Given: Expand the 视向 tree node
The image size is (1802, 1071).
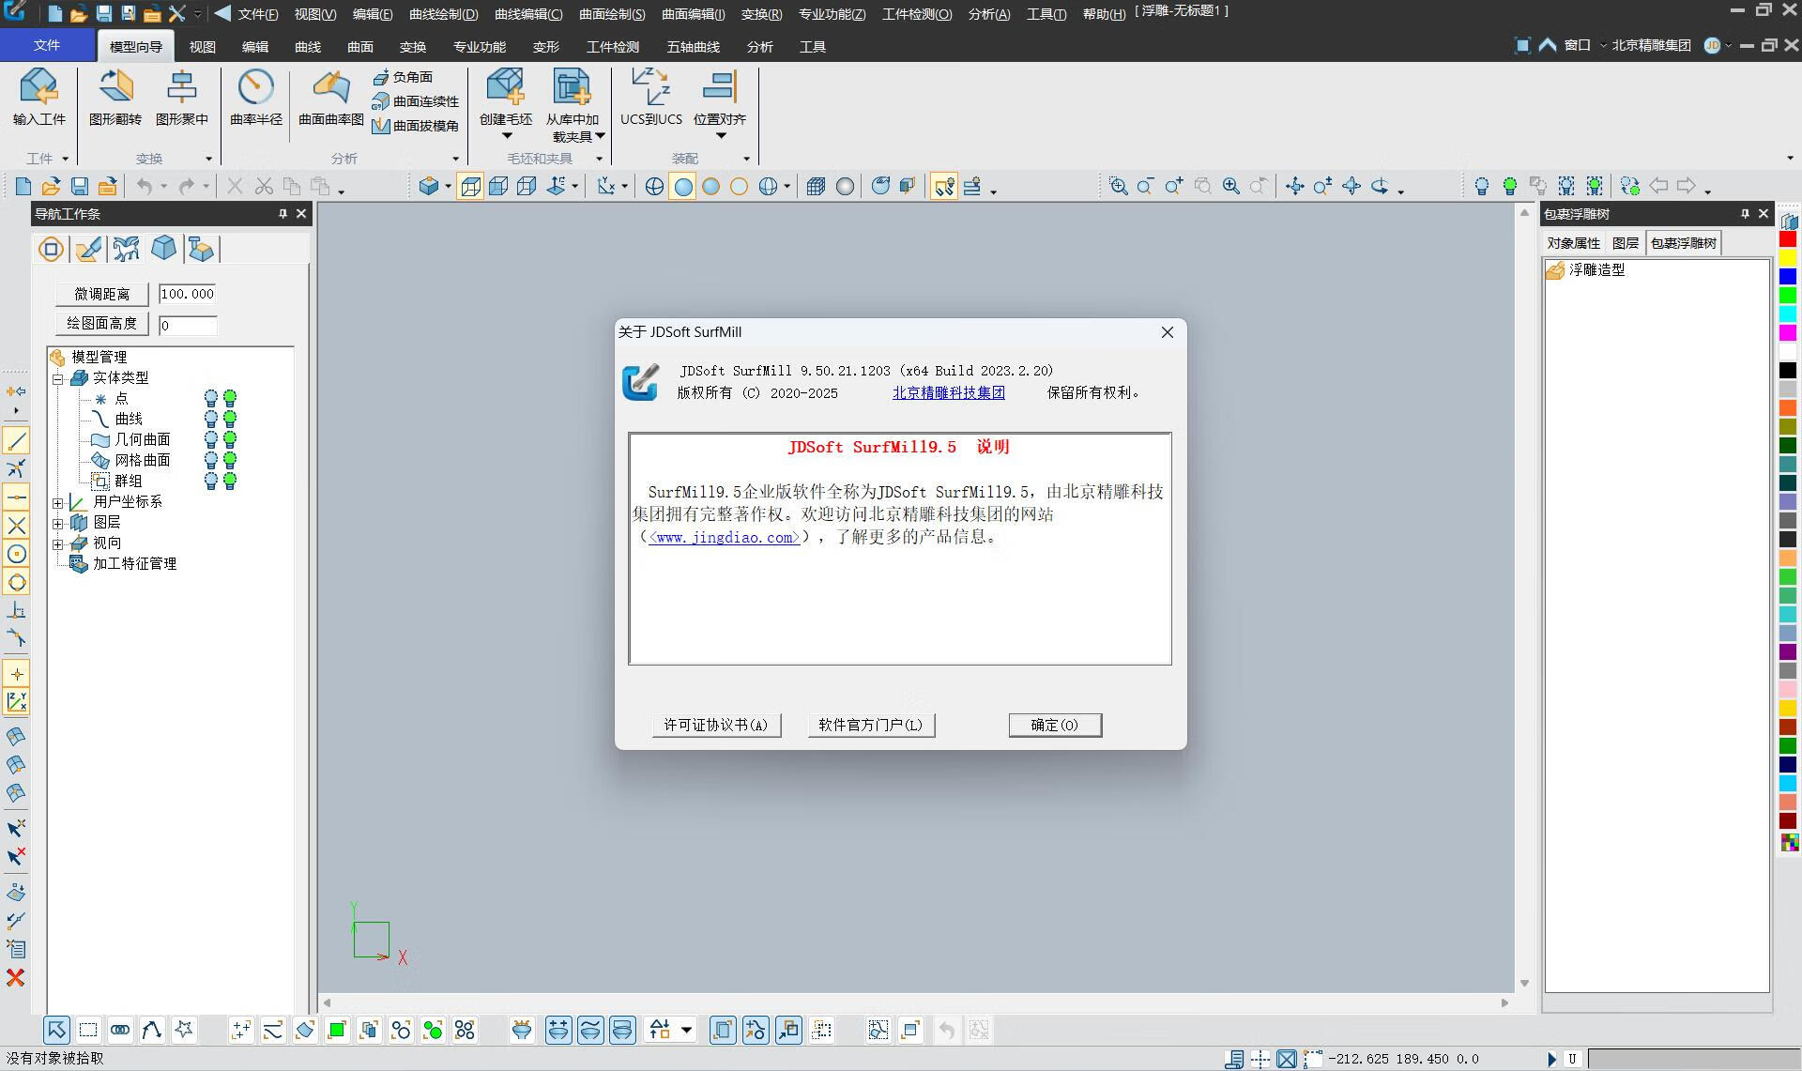Looking at the screenshot, I should (58, 544).
